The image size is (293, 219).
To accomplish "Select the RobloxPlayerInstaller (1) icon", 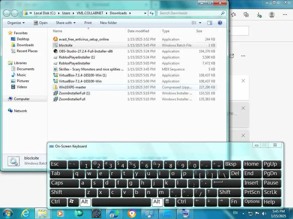I will pyautogui.click(x=55, y=57).
